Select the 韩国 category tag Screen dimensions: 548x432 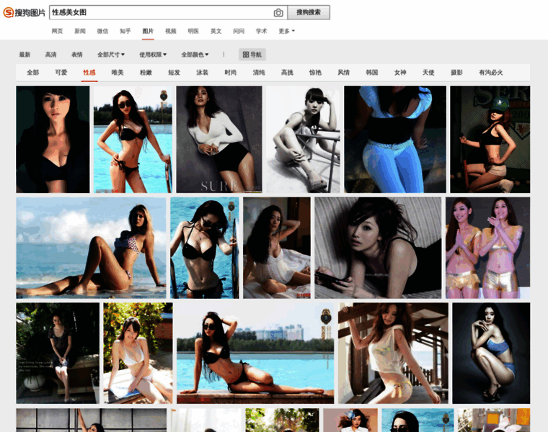[372, 73]
